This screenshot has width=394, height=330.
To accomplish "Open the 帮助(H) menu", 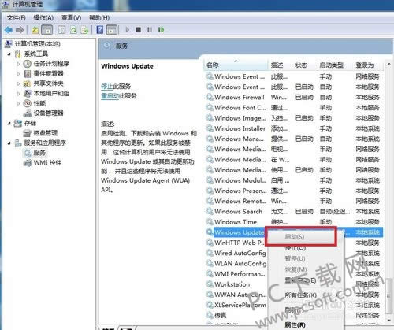I will click(x=99, y=18).
